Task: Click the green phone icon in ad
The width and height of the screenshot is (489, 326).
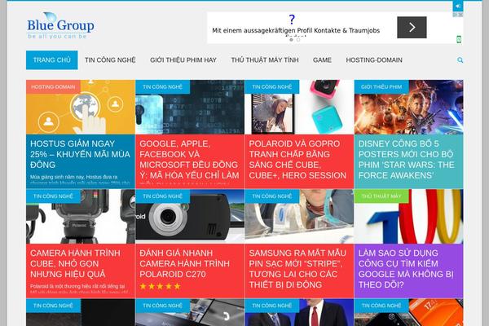Action: tap(459, 39)
